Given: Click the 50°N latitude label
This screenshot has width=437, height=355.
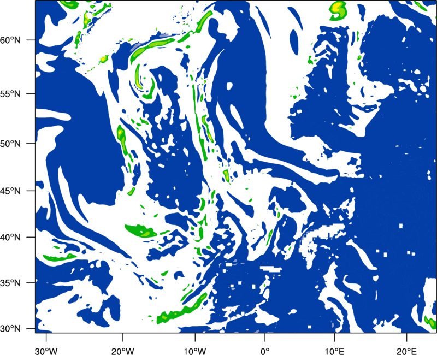Looking at the screenshot, I should (10, 144).
